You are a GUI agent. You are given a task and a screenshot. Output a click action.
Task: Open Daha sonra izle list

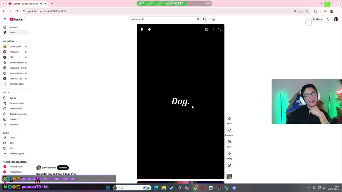point(15,109)
